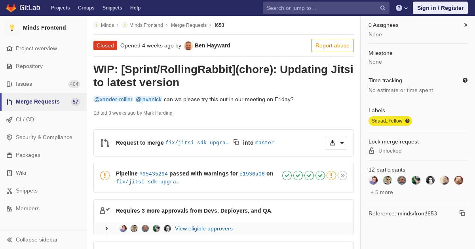Click second passed pipeline stage icon
Screen dimensions: 475x249
[x=298, y=175]
